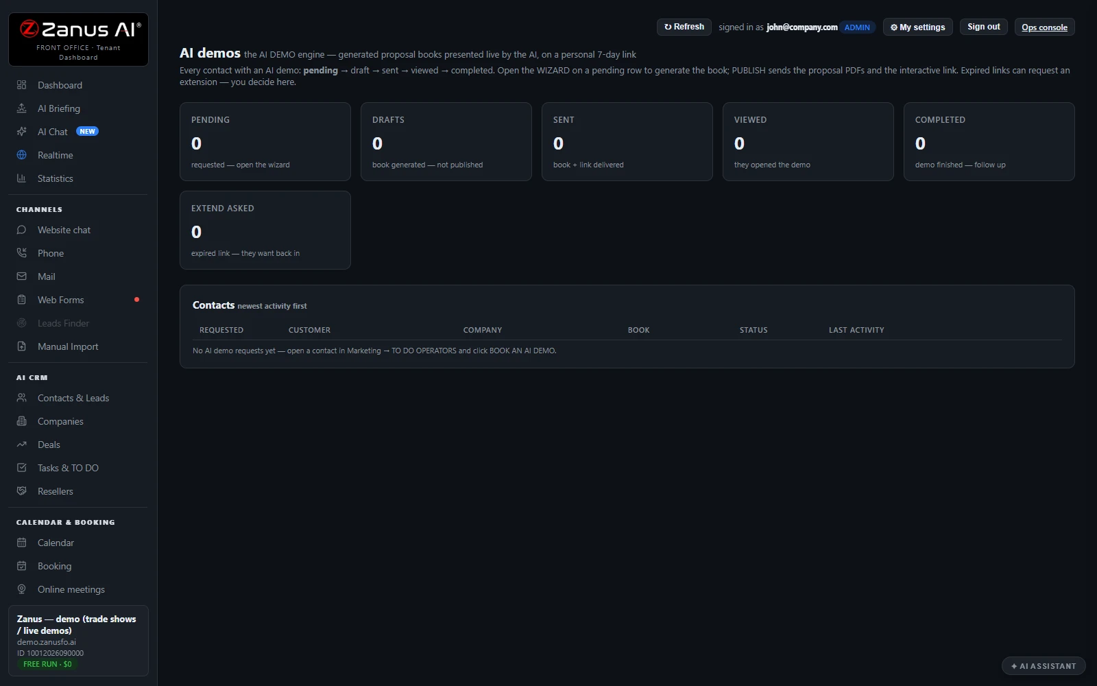Open the Web Forms clipboard icon

(21, 300)
